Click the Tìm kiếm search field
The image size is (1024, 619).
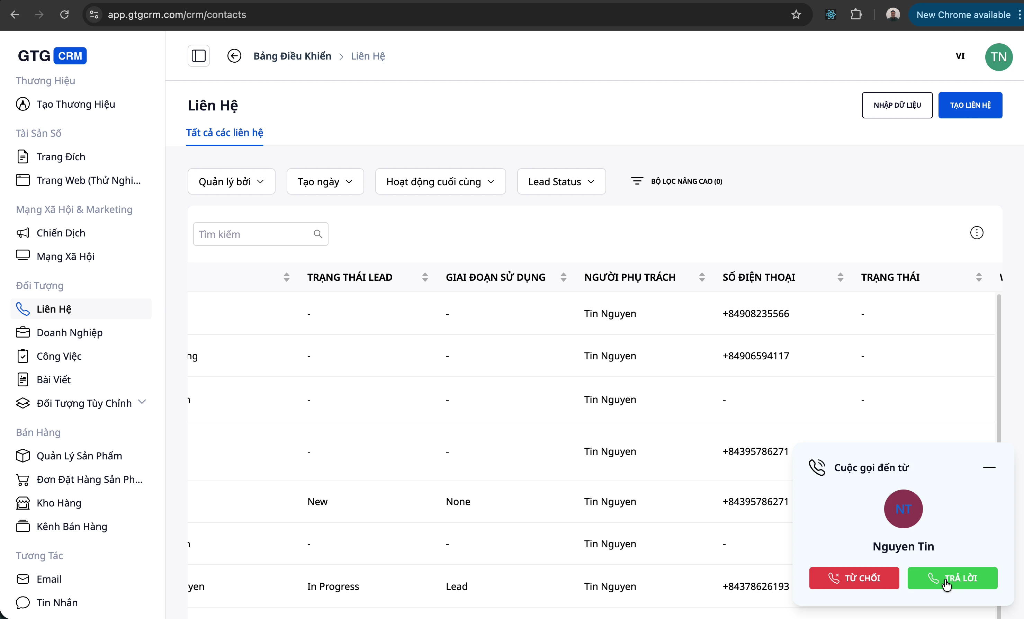tap(253, 234)
